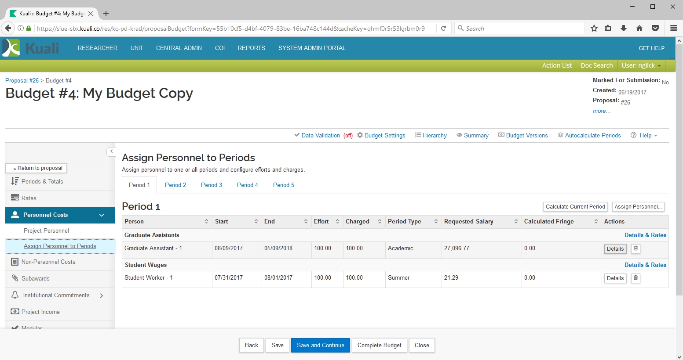Image resolution: width=683 pixels, height=360 pixels.
Task: Click the Kuali logo
Action: pos(31,48)
